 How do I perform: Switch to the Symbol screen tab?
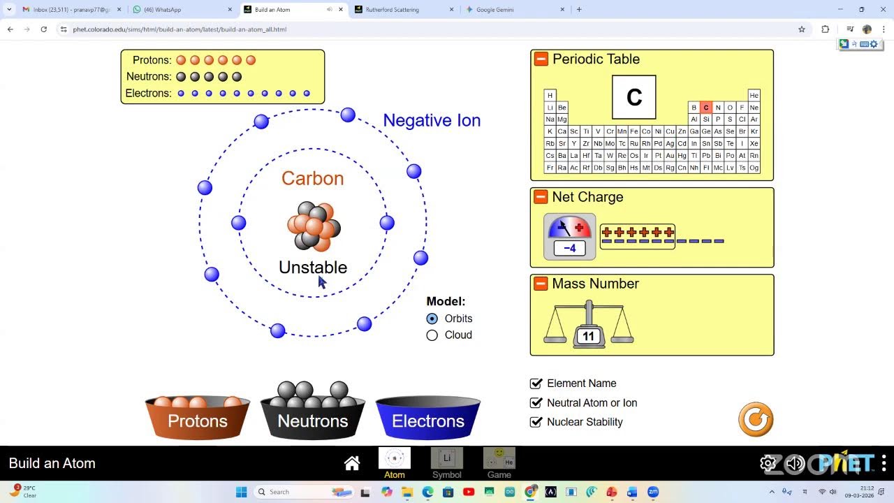447,463
